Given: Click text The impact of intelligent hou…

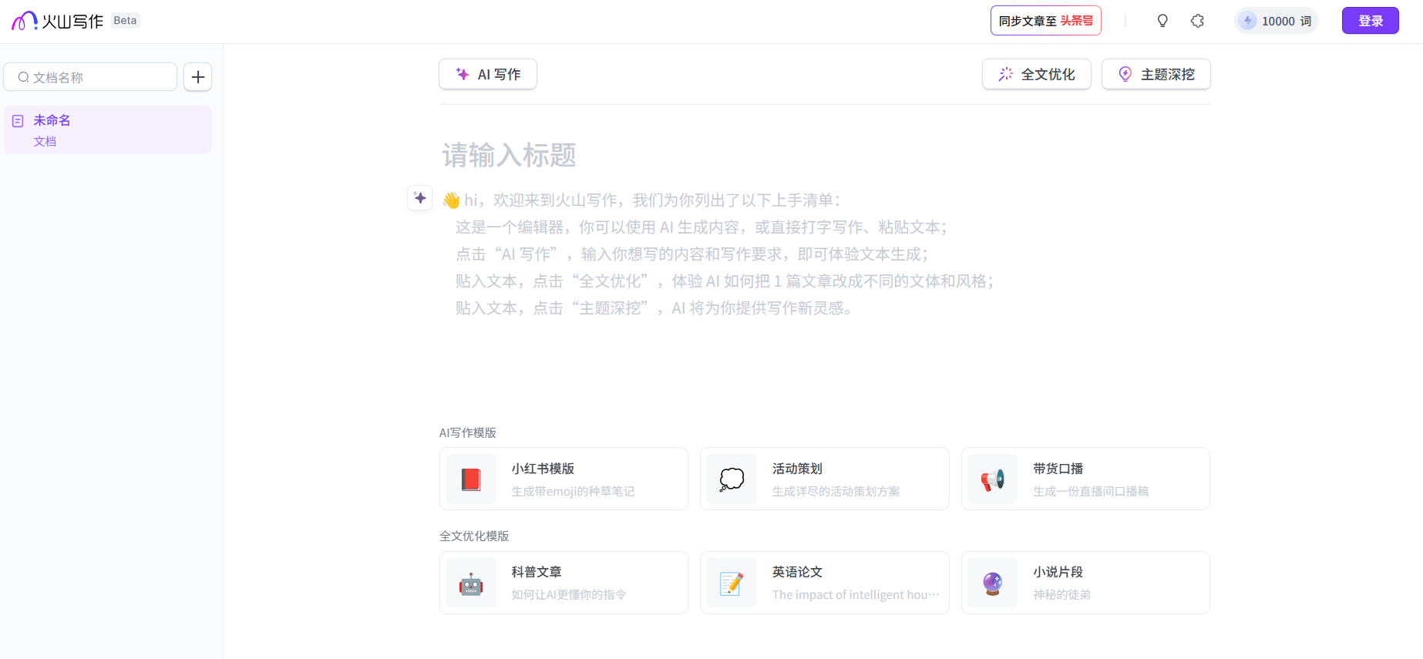Looking at the screenshot, I should pos(856,594).
